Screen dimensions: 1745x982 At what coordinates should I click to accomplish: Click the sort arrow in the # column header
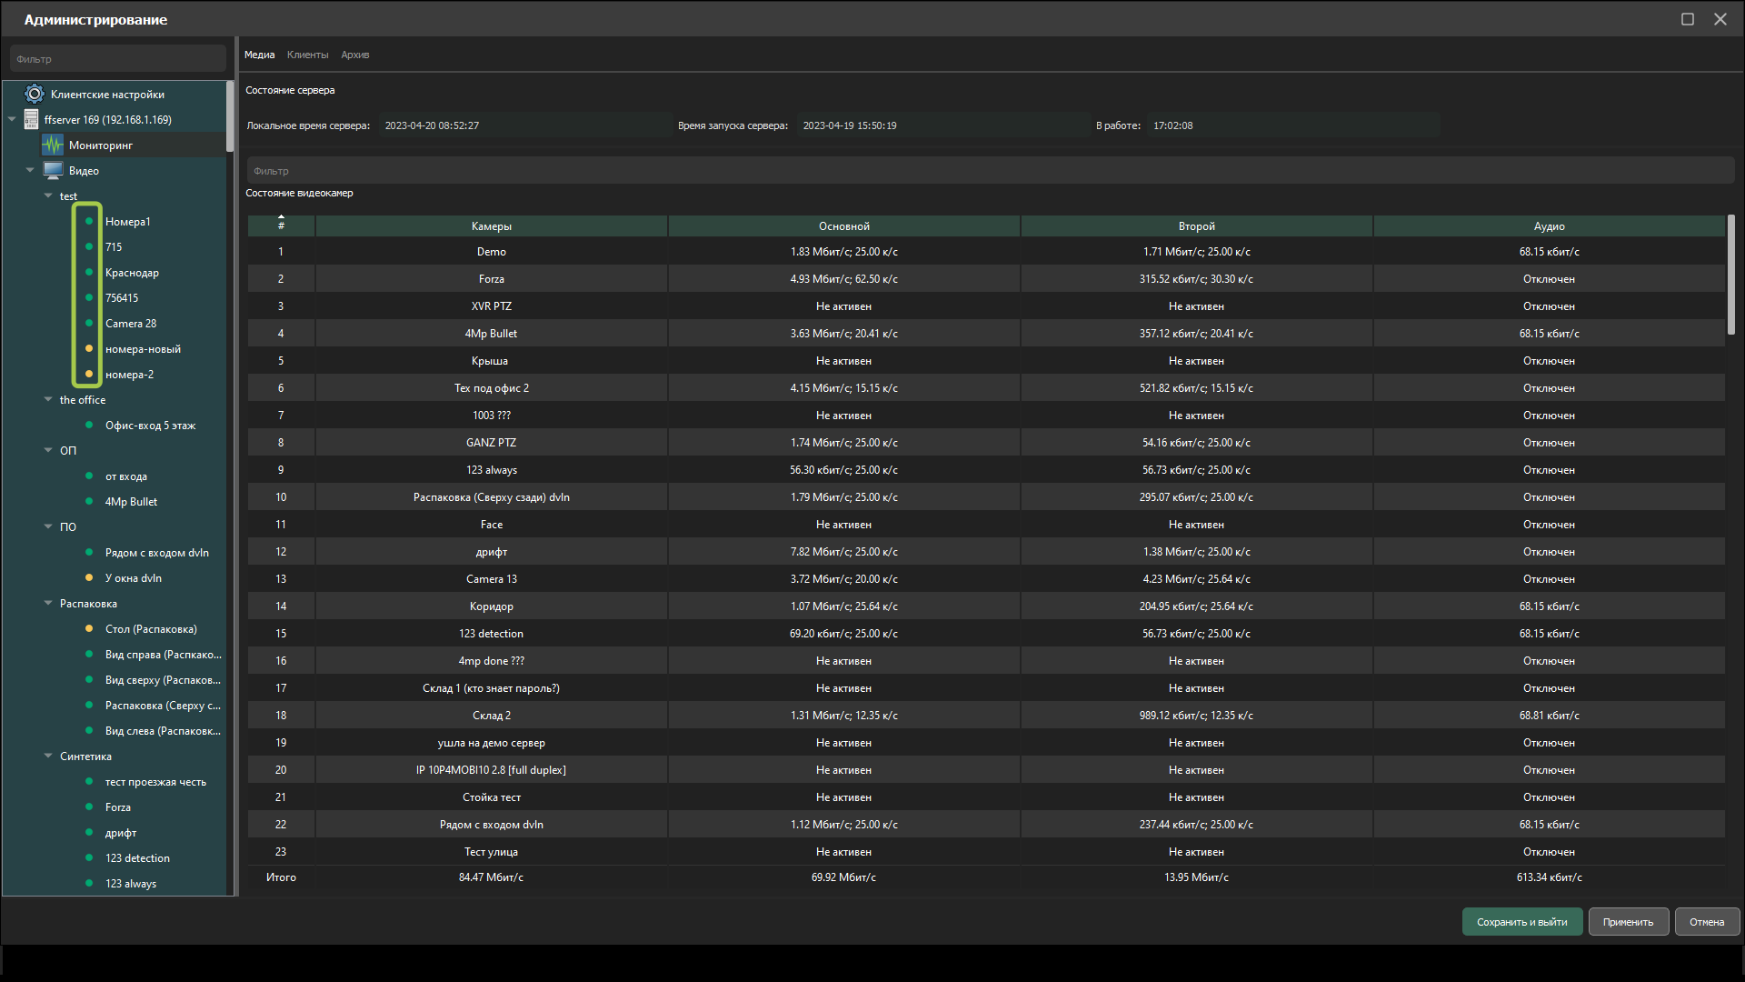point(281,217)
